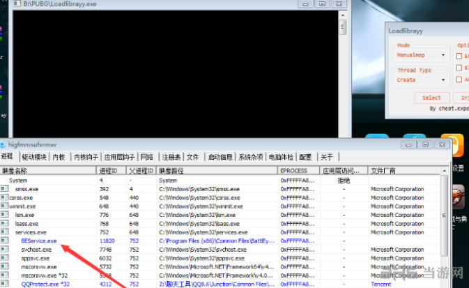Sort by the 映像路径 column header
Image resolution: width=469 pixels, height=288 pixels.
pos(217,171)
